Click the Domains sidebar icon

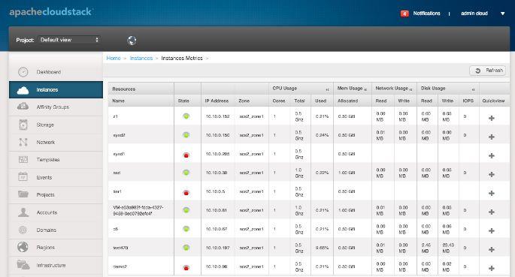click(23, 230)
